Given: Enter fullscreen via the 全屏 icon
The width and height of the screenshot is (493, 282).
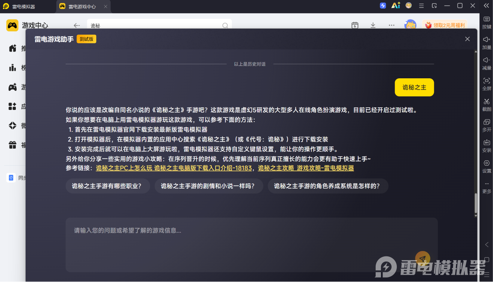Looking at the screenshot, I should pyautogui.click(x=487, y=81).
